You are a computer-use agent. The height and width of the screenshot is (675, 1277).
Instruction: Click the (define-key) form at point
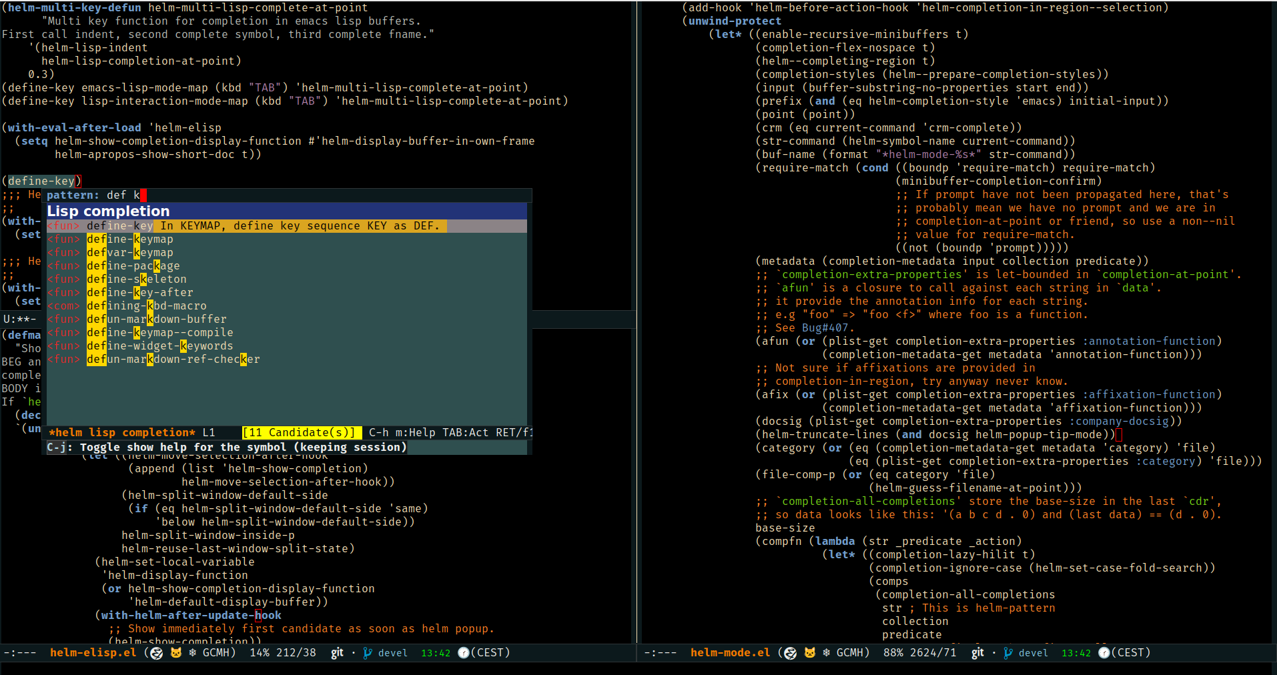(41, 181)
